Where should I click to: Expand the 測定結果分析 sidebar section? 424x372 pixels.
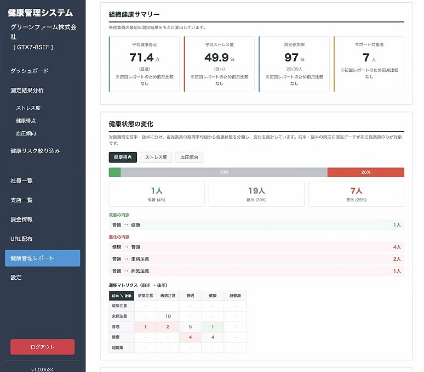(27, 90)
